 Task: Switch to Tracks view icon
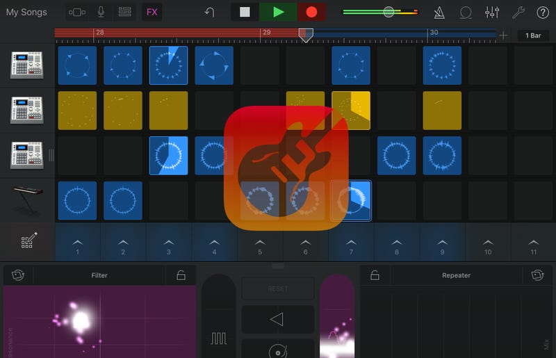(125, 12)
